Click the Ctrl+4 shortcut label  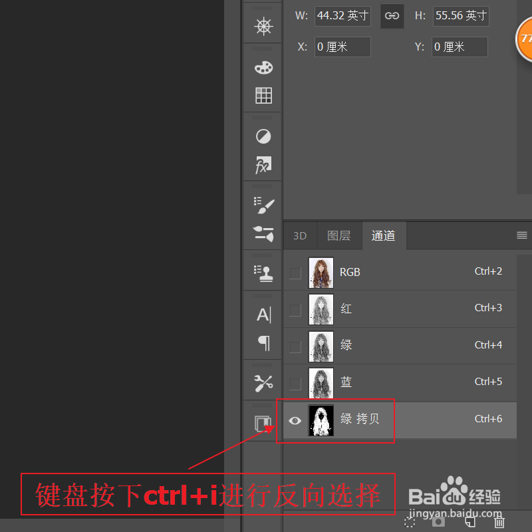(488, 345)
